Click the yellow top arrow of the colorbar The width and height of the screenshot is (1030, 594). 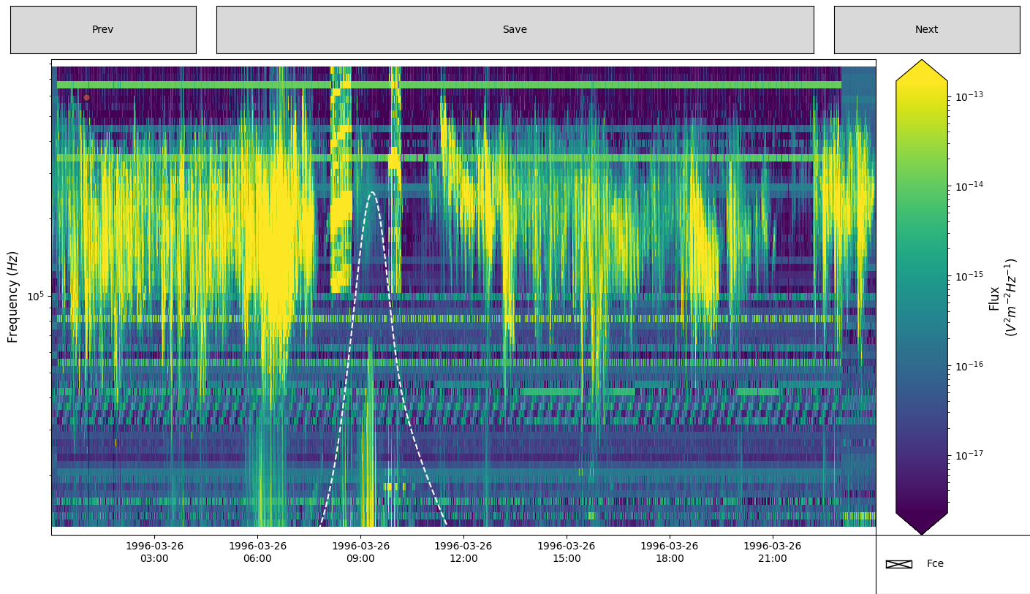pyautogui.click(x=921, y=71)
